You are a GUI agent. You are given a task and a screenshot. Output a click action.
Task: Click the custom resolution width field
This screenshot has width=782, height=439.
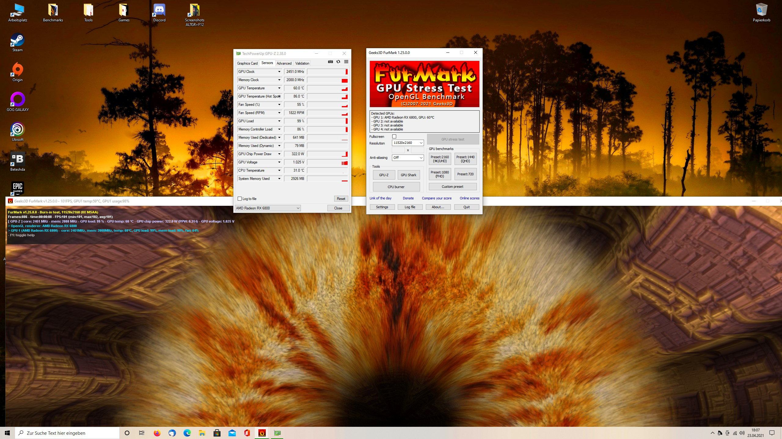(398, 150)
